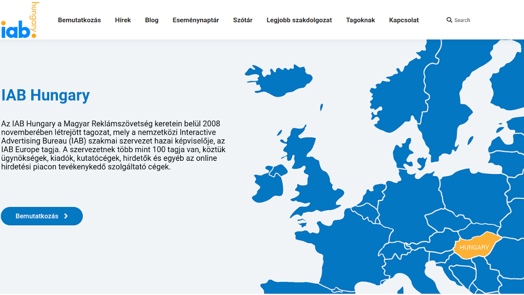Viewport: 524px width, 295px height.
Task: Open the Bemutatkozás menu item
Action: coord(79,20)
